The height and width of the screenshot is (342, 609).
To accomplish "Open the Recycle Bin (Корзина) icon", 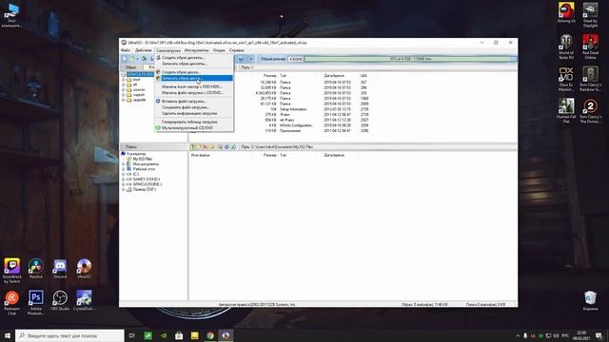I will click(590, 300).
